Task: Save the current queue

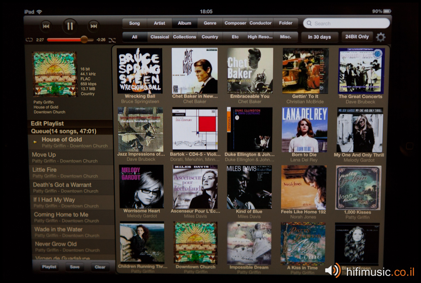Action: (75, 267)
